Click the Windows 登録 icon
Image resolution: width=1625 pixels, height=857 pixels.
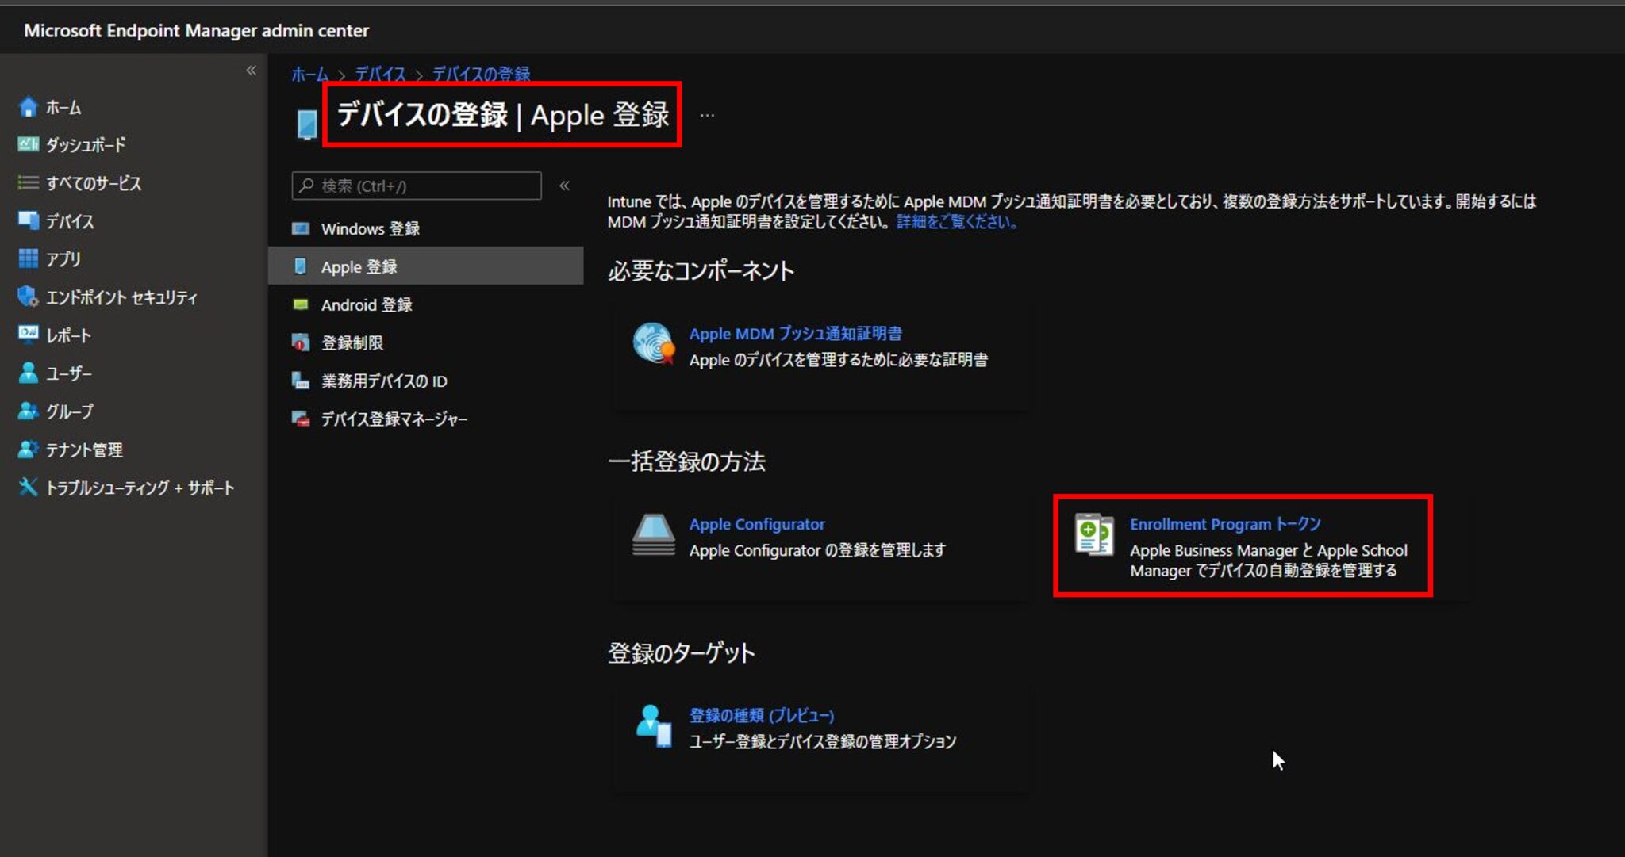coord(301,229)
